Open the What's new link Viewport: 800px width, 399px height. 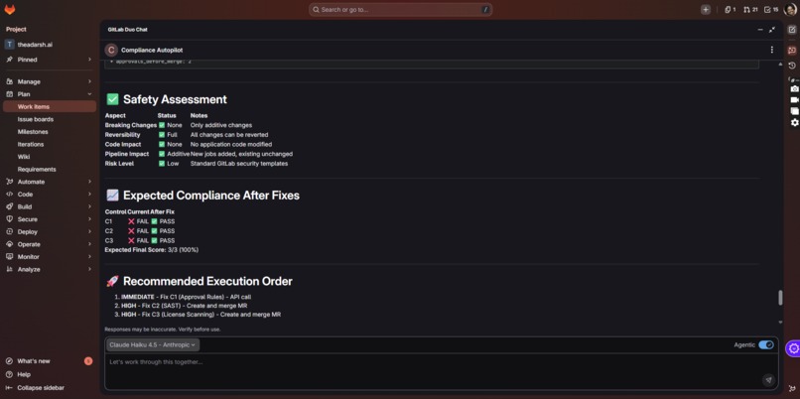(34, 360)
